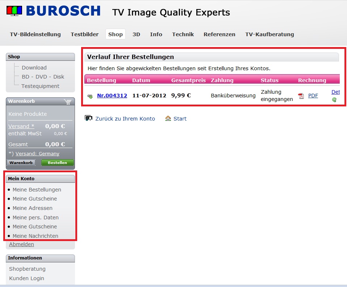Select Download in the Shop tree

pos(34,68)
